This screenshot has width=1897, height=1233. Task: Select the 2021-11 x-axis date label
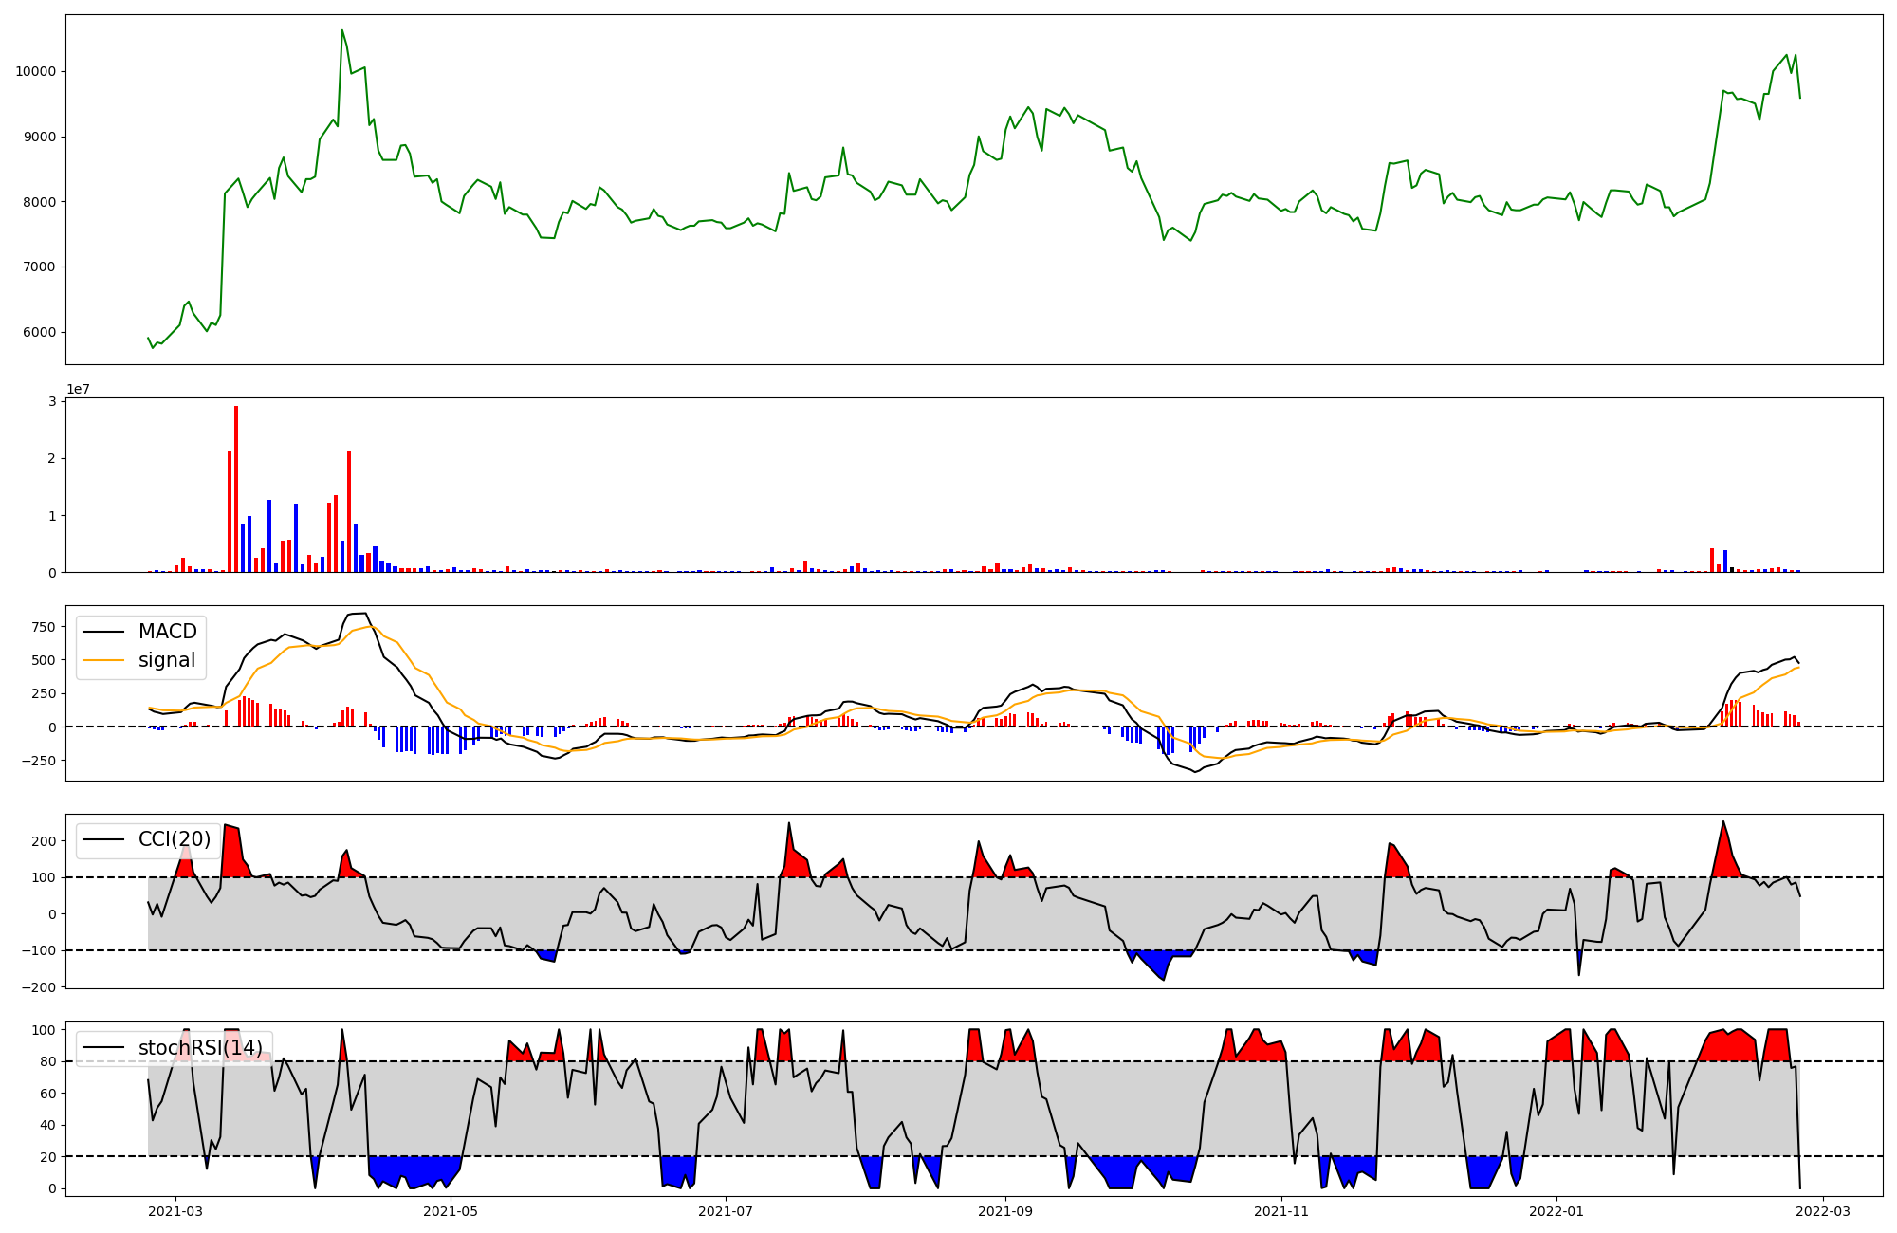(x=1281, y=1210)
